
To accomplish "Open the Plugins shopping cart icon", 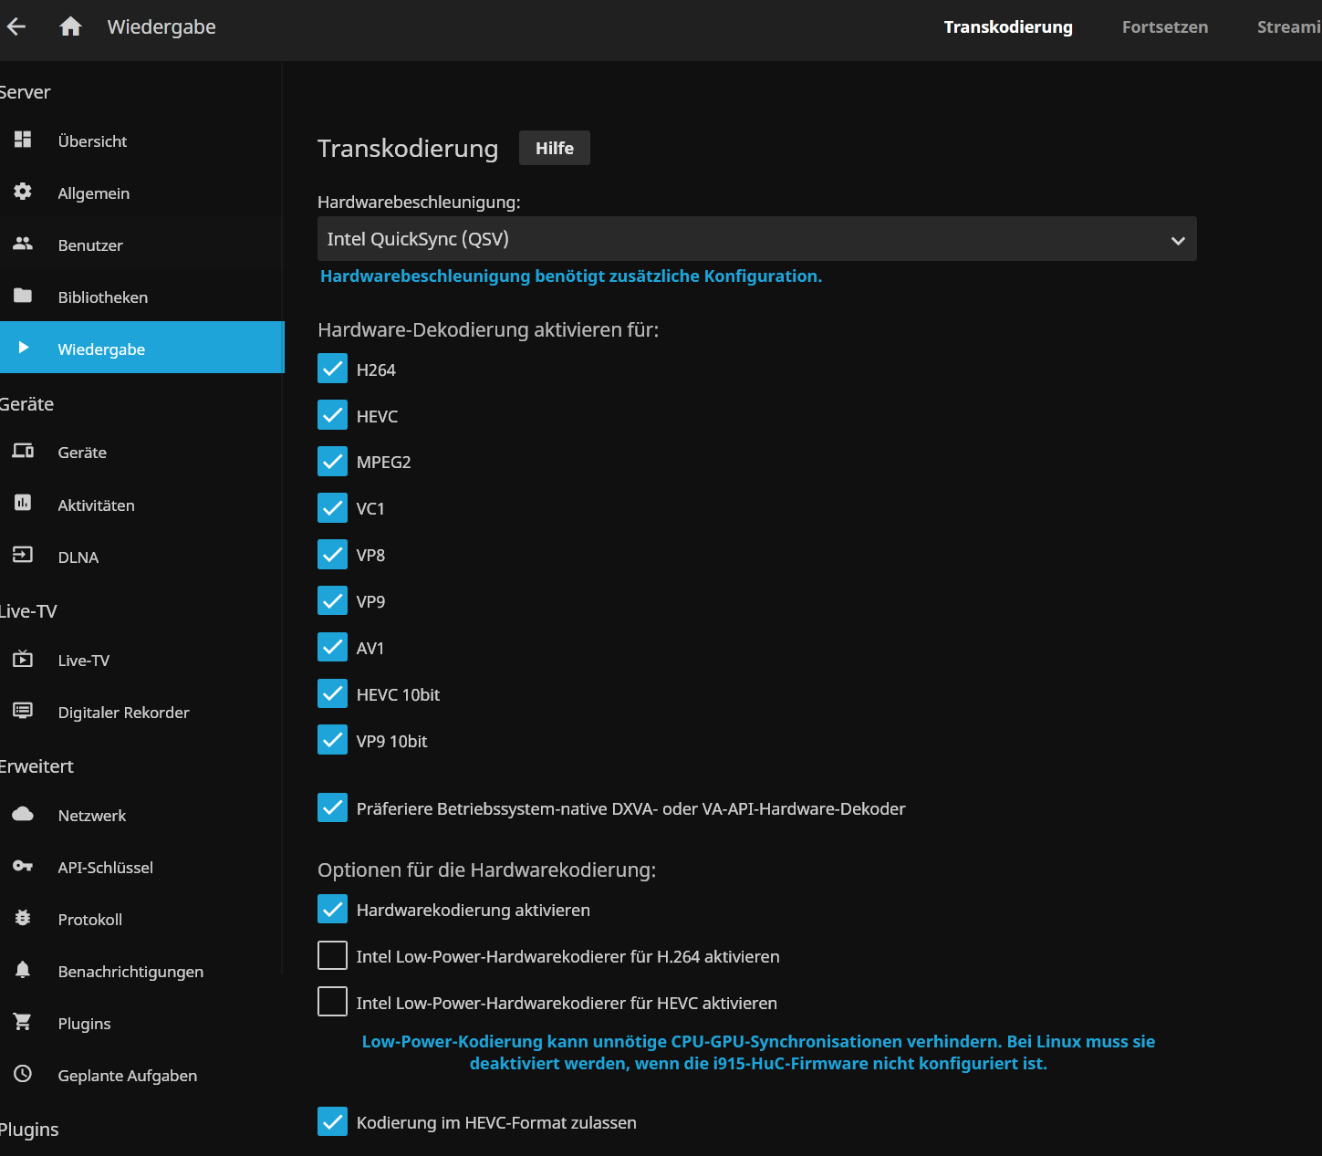I will 23,1022.
